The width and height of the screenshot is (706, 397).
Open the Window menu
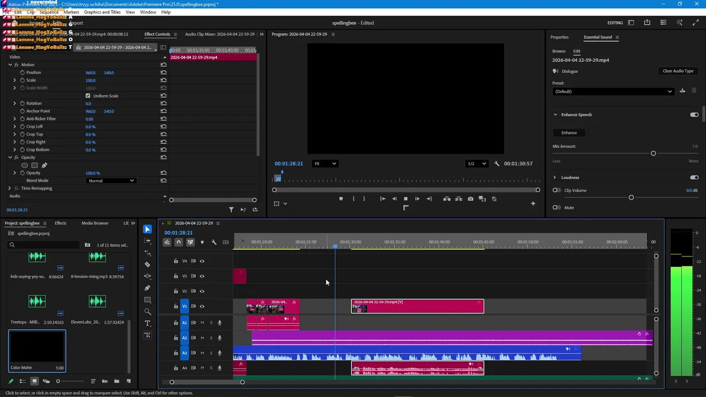[148, 12]
